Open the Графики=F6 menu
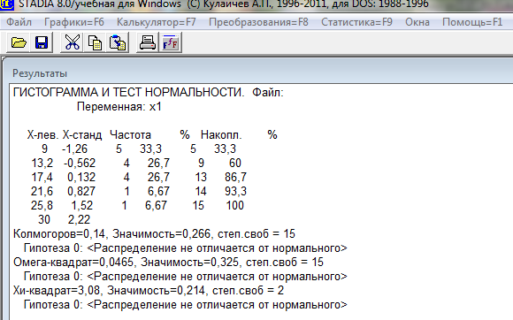 74,22
